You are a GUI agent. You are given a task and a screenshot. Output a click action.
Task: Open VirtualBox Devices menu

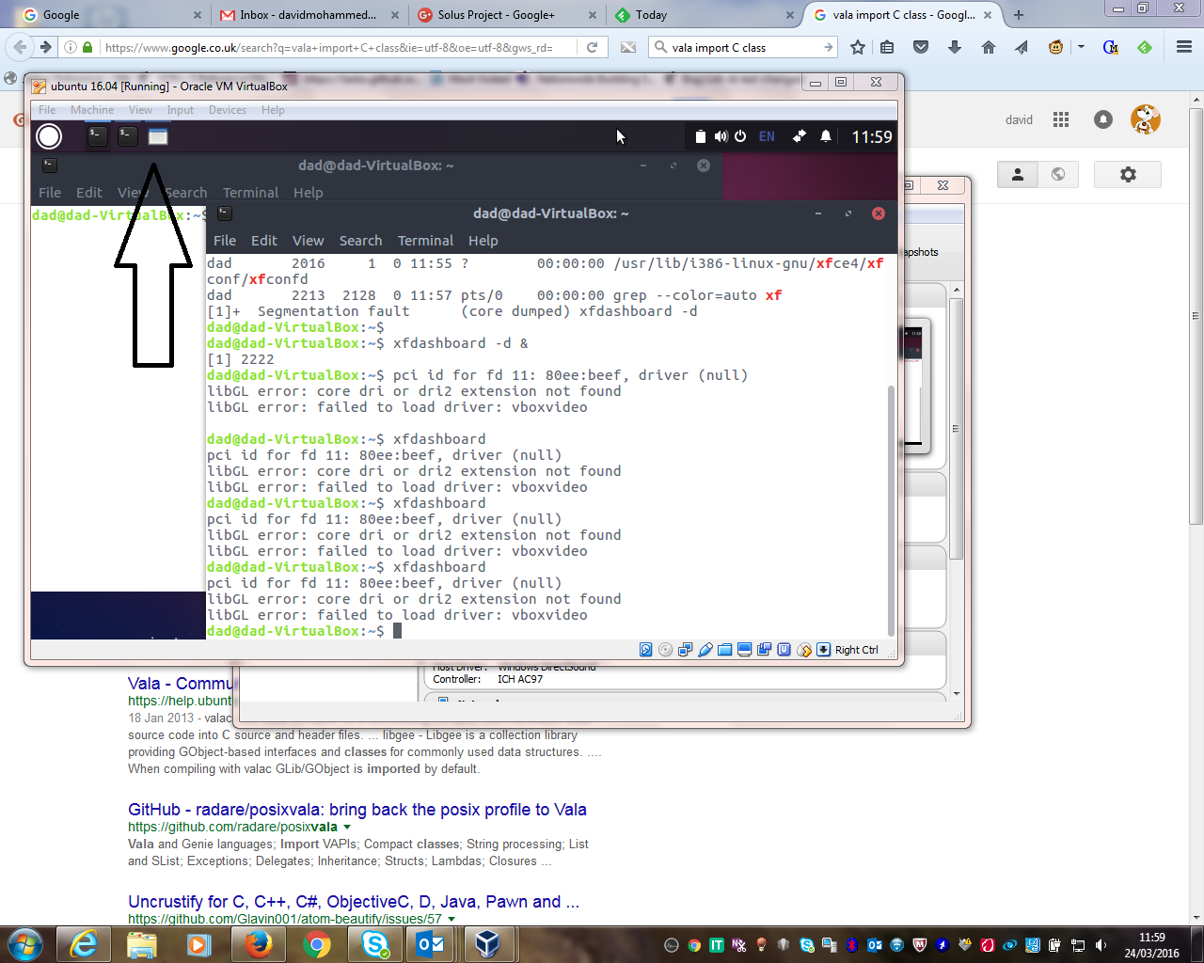coord(228,110)
